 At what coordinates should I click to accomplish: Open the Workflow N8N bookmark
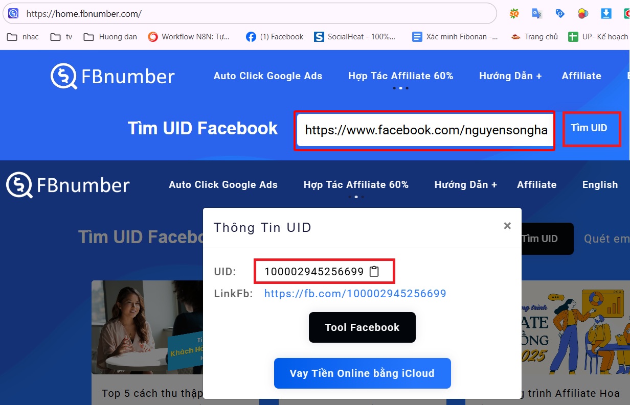[189, 37]
